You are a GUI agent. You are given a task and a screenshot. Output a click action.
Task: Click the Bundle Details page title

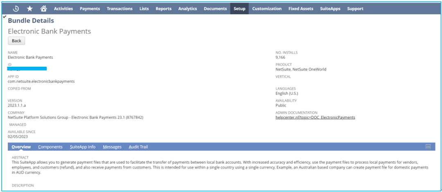(31, 20)
